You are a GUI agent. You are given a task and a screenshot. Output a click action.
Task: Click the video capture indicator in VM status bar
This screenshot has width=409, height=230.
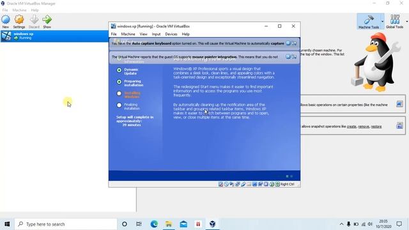point(260,184)
